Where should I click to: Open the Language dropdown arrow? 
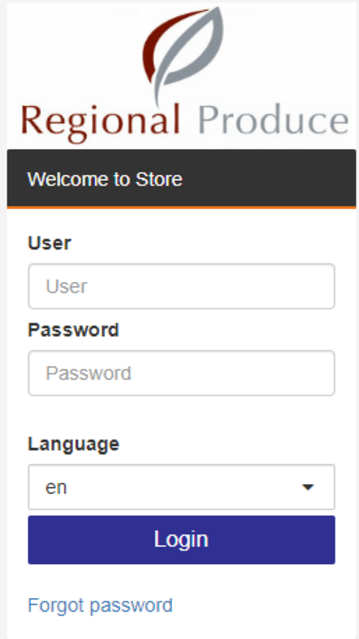tap(308, 487)
